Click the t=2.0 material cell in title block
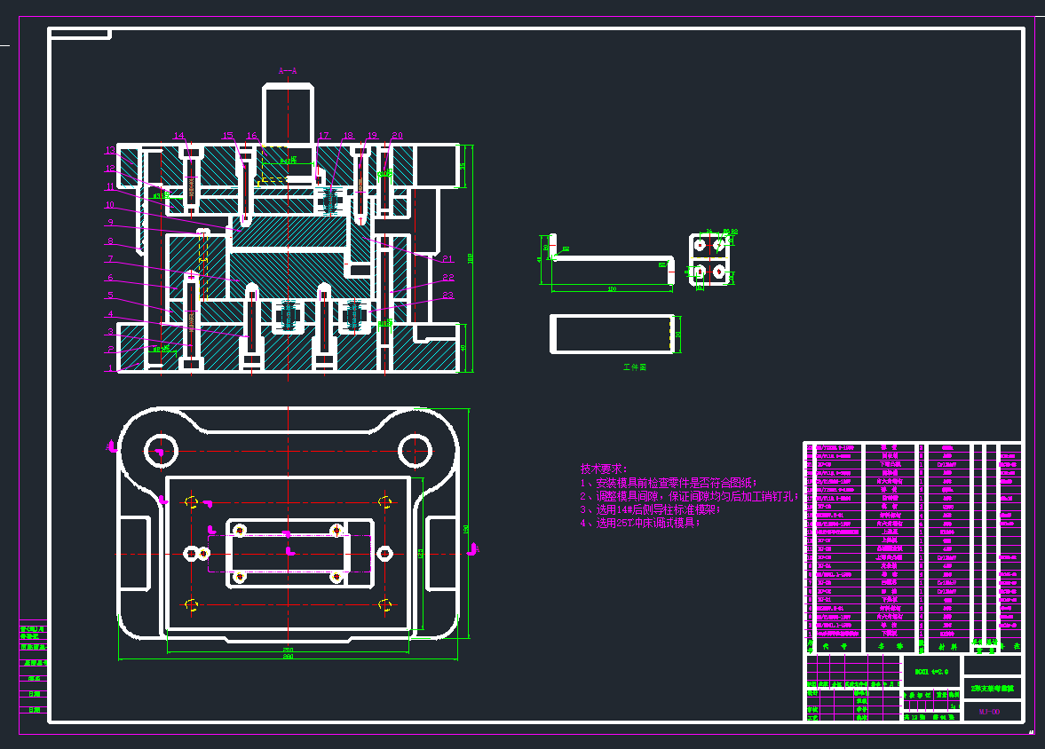Image resolution: width=1045 pixels, height=749 pixels. tap(931, 672)
